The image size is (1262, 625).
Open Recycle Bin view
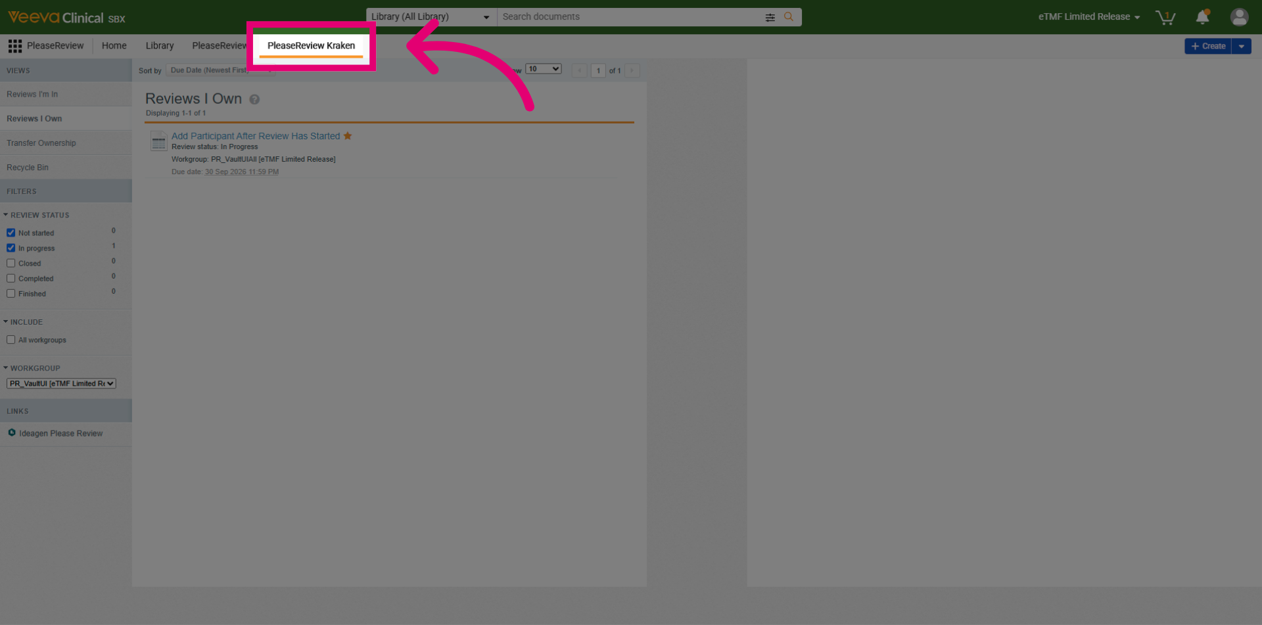66,167
